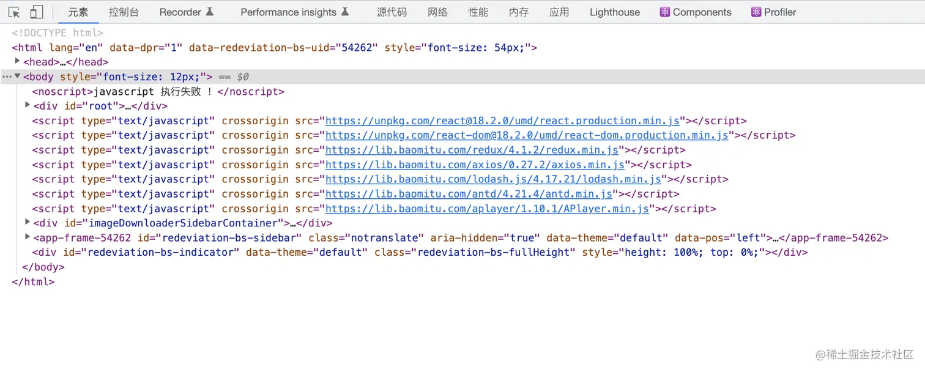Open the axios.min.js link
This screenshot has height=372, width=925.
475,165
